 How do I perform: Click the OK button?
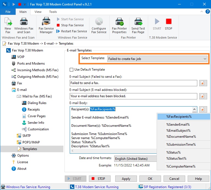click(150, 179)
